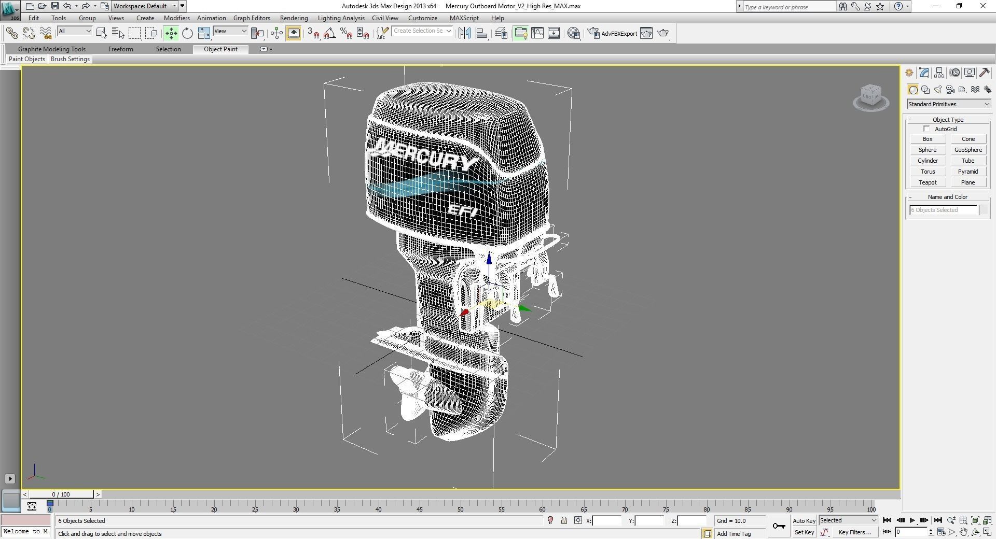Image resolution: width=996 pixels, height=539 pixels.
Task: Choose the Select and Scale tool
Action: point(204,33)
